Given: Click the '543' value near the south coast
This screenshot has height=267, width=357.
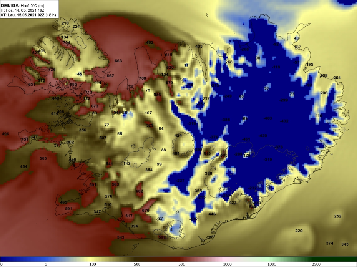Looking at the screenshot, I should (x=121, y=237).
